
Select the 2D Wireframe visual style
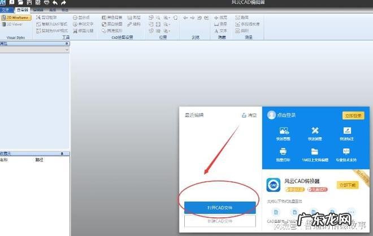tap(16, 18)
